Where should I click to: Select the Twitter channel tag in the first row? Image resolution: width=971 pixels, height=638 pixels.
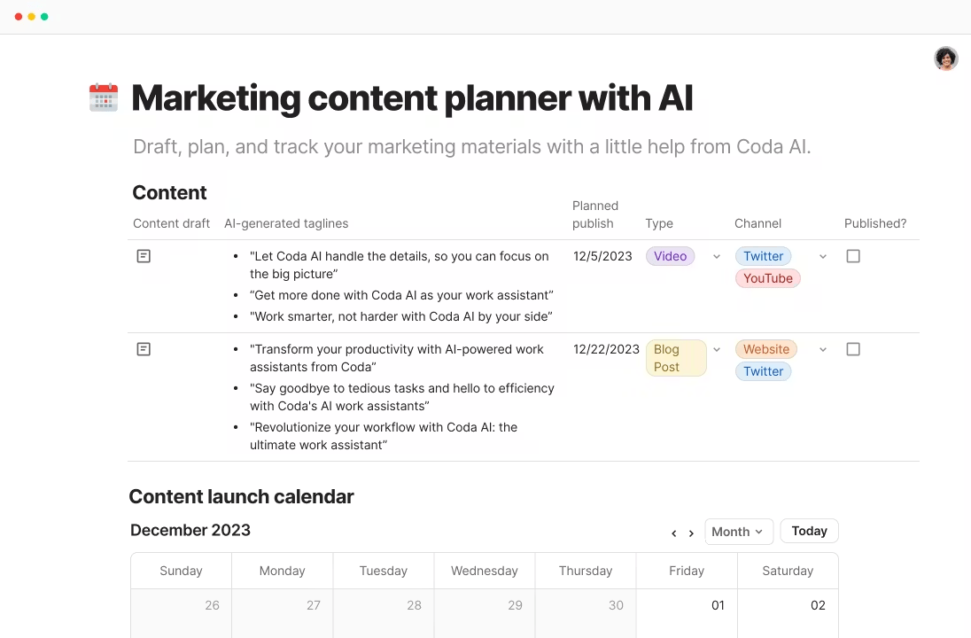763,256
